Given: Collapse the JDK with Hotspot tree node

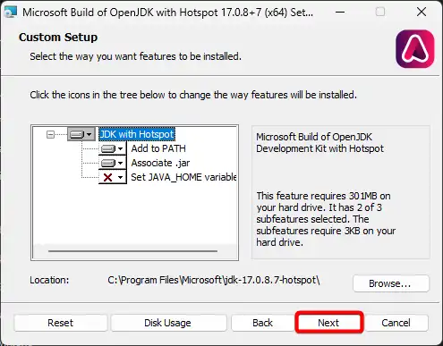Looking at the screenshot, I should click(x=50, y=134).
